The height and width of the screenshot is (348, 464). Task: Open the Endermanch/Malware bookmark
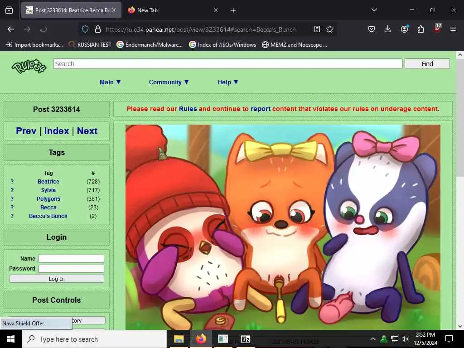click(150, 45)
